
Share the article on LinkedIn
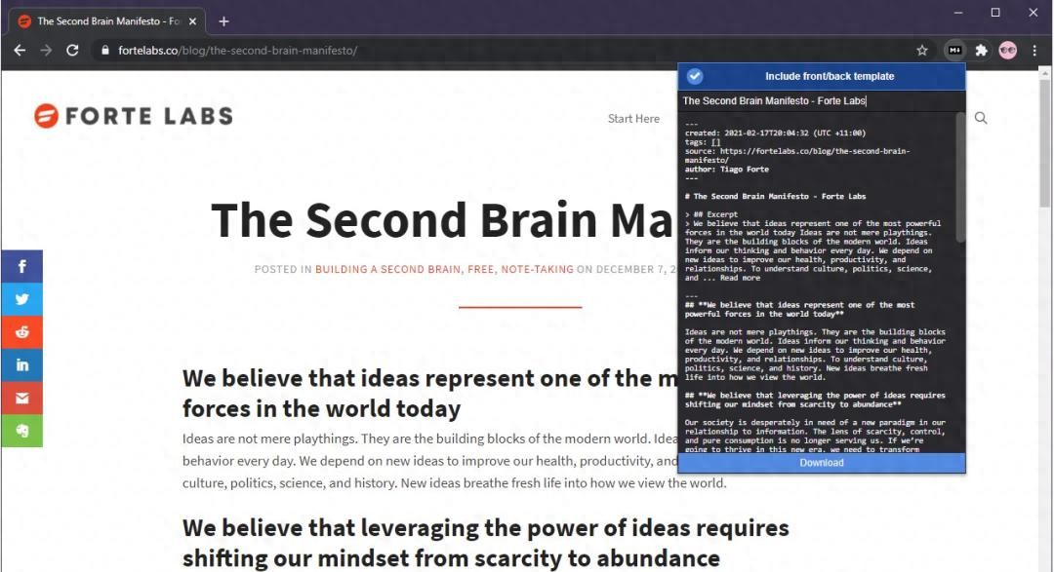tap(22, 365)
